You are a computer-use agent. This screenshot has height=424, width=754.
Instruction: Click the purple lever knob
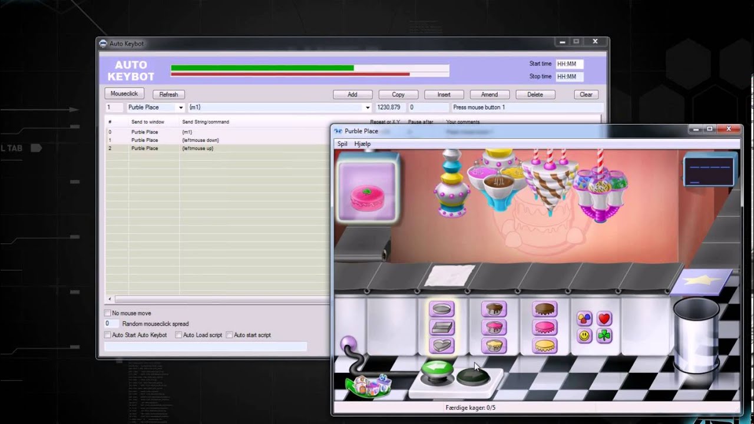coord(348,343)
